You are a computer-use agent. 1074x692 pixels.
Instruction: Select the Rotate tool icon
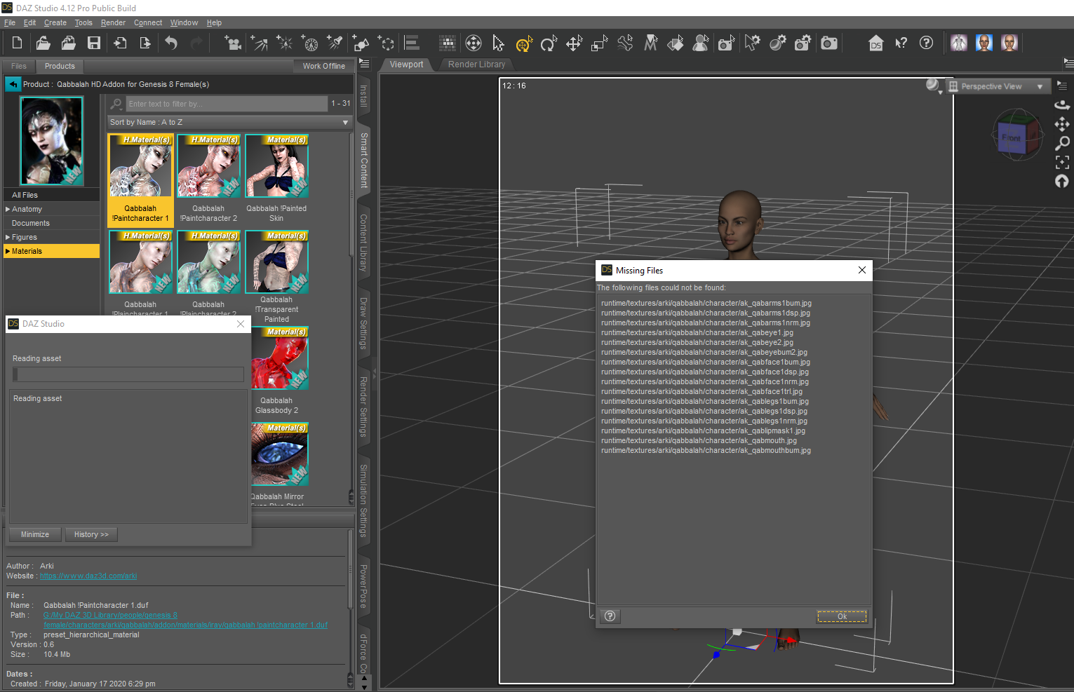tap(549, 43)
